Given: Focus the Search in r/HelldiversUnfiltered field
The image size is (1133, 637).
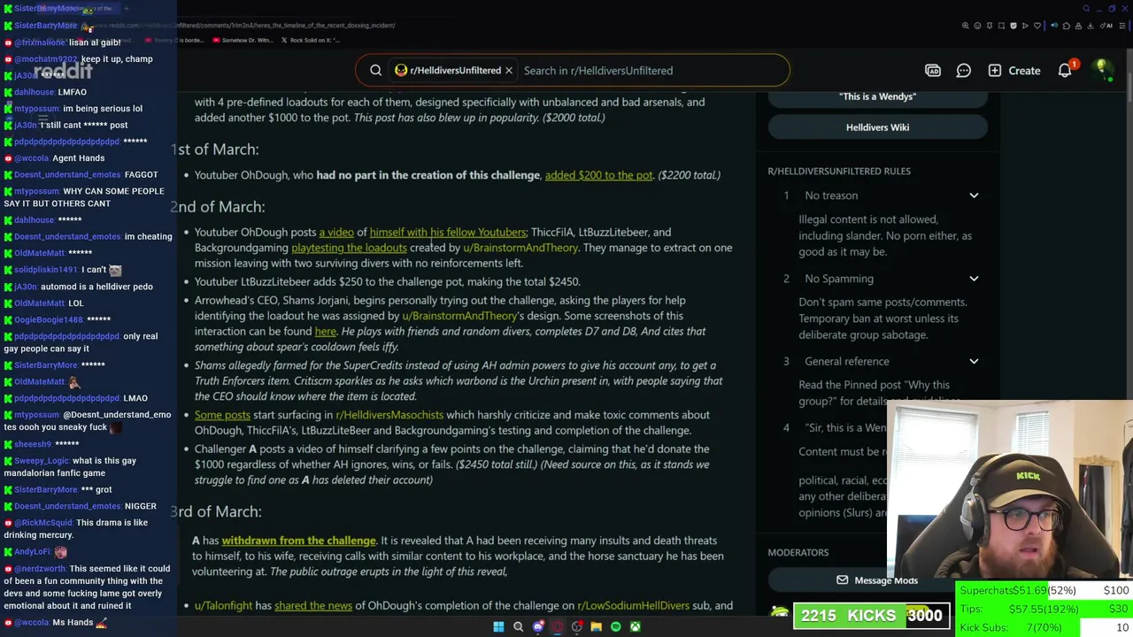Looking at the screenshot, I should (x=651, y=70).
